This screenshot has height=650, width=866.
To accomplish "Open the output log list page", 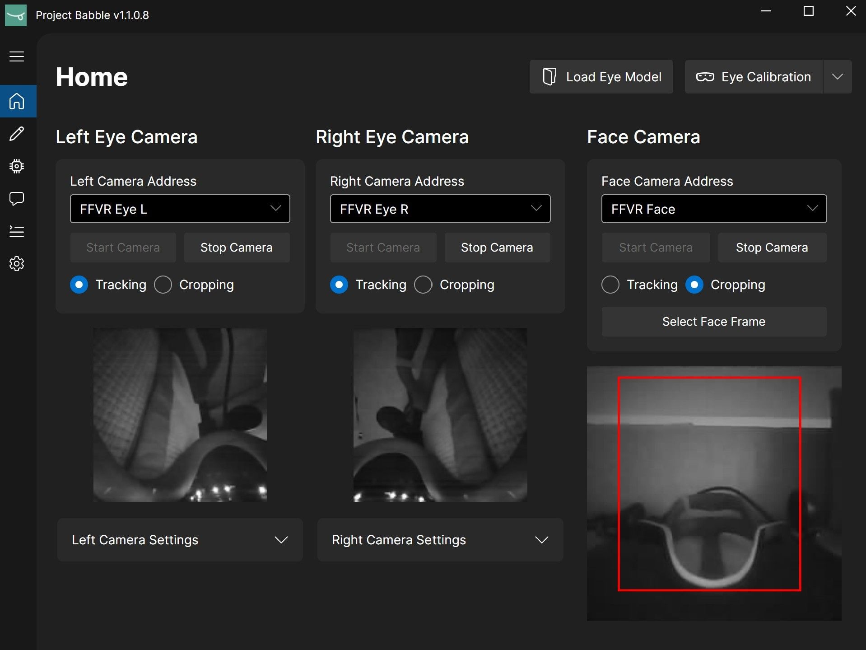I will click(x=17, y=231).
